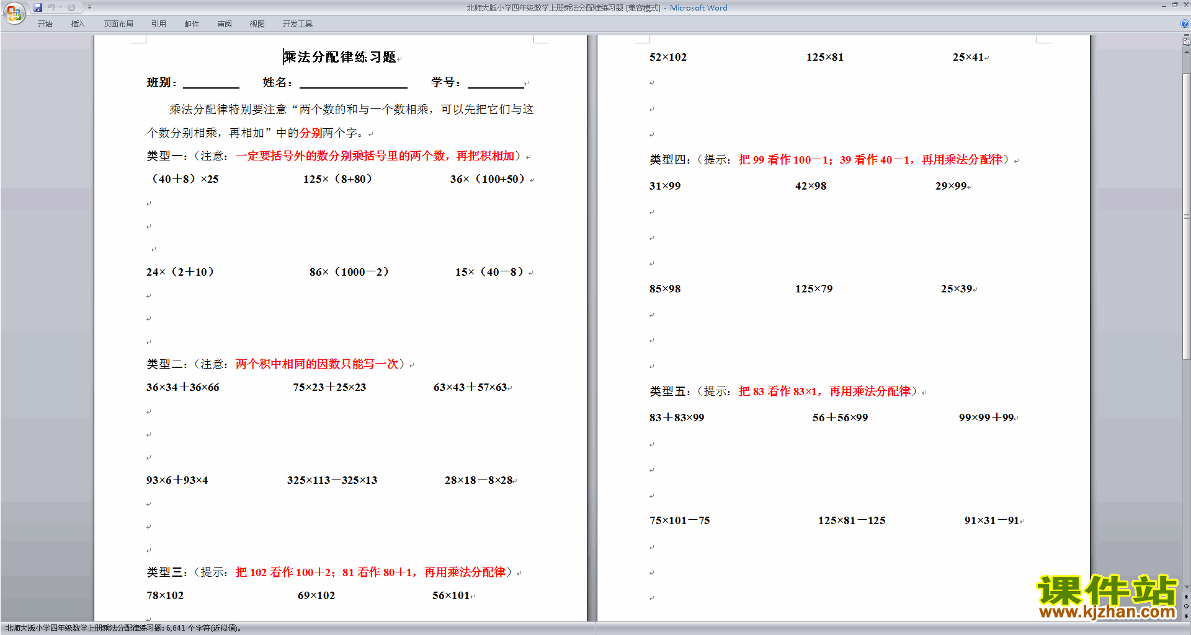
Task: Click the vertical scrollbar thumb
Action: pyautogui.click(x=1186, y=216)
